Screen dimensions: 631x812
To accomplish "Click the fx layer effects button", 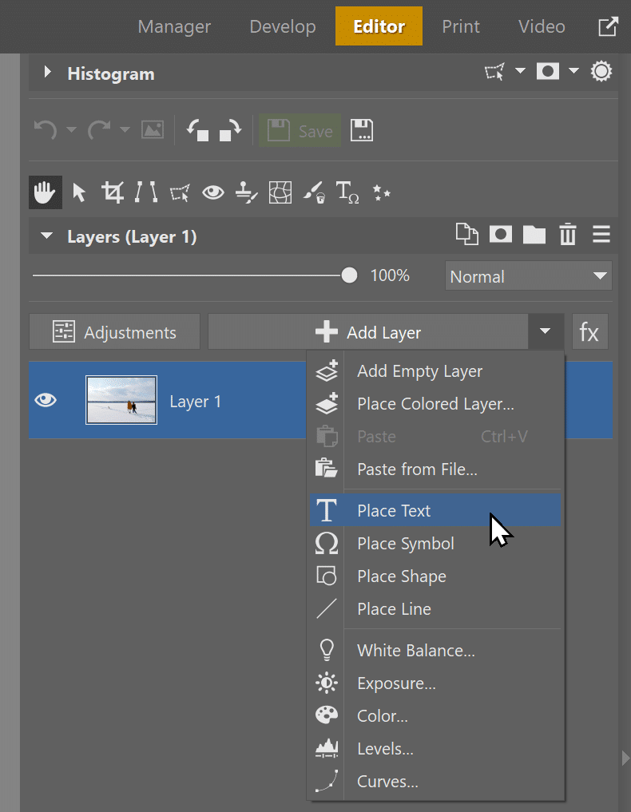I will pyautogui.click(x=589, y=332).
